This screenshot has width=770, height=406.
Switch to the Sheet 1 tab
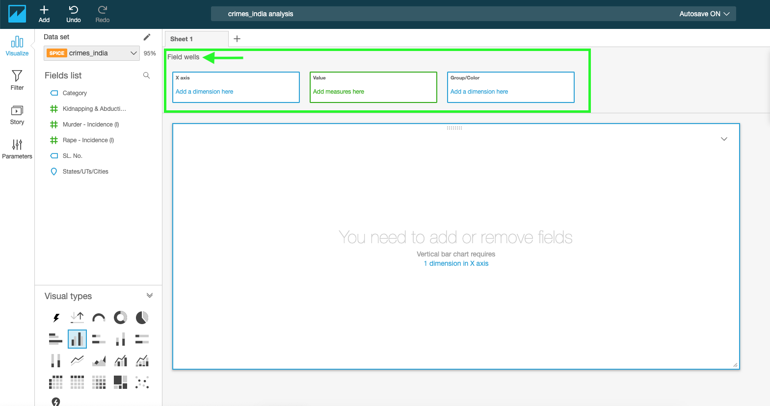[x=182, y=39]
